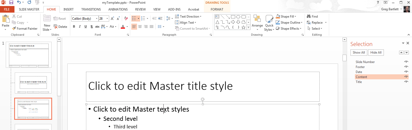This screenshot has height=130, width=412.
Task: Apply Strikethrough to text
Action: click(97, 27)
